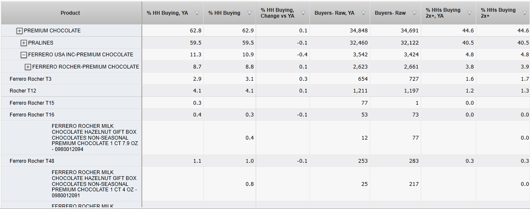
Task: Select the Ferrero Rocher T3 row
Action: pos(30,79)
